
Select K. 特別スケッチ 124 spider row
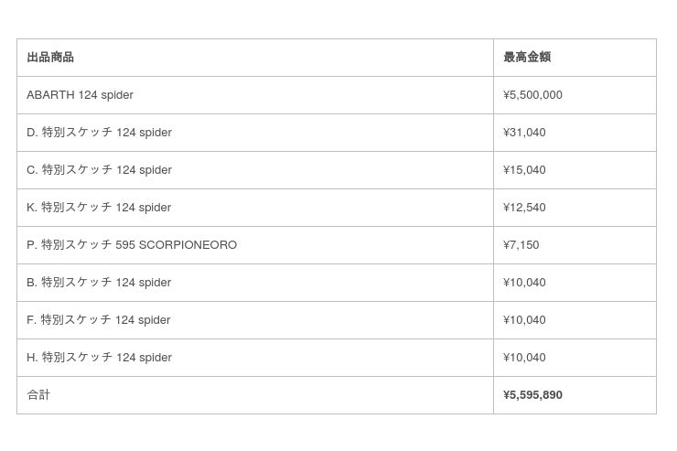click(x=99, y=208)
